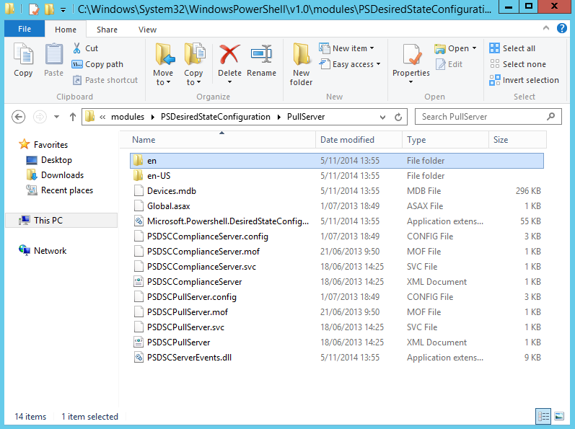Select Desktop in navigation pane
Viewport: 575px width, 429px height.
pos(49,160)
